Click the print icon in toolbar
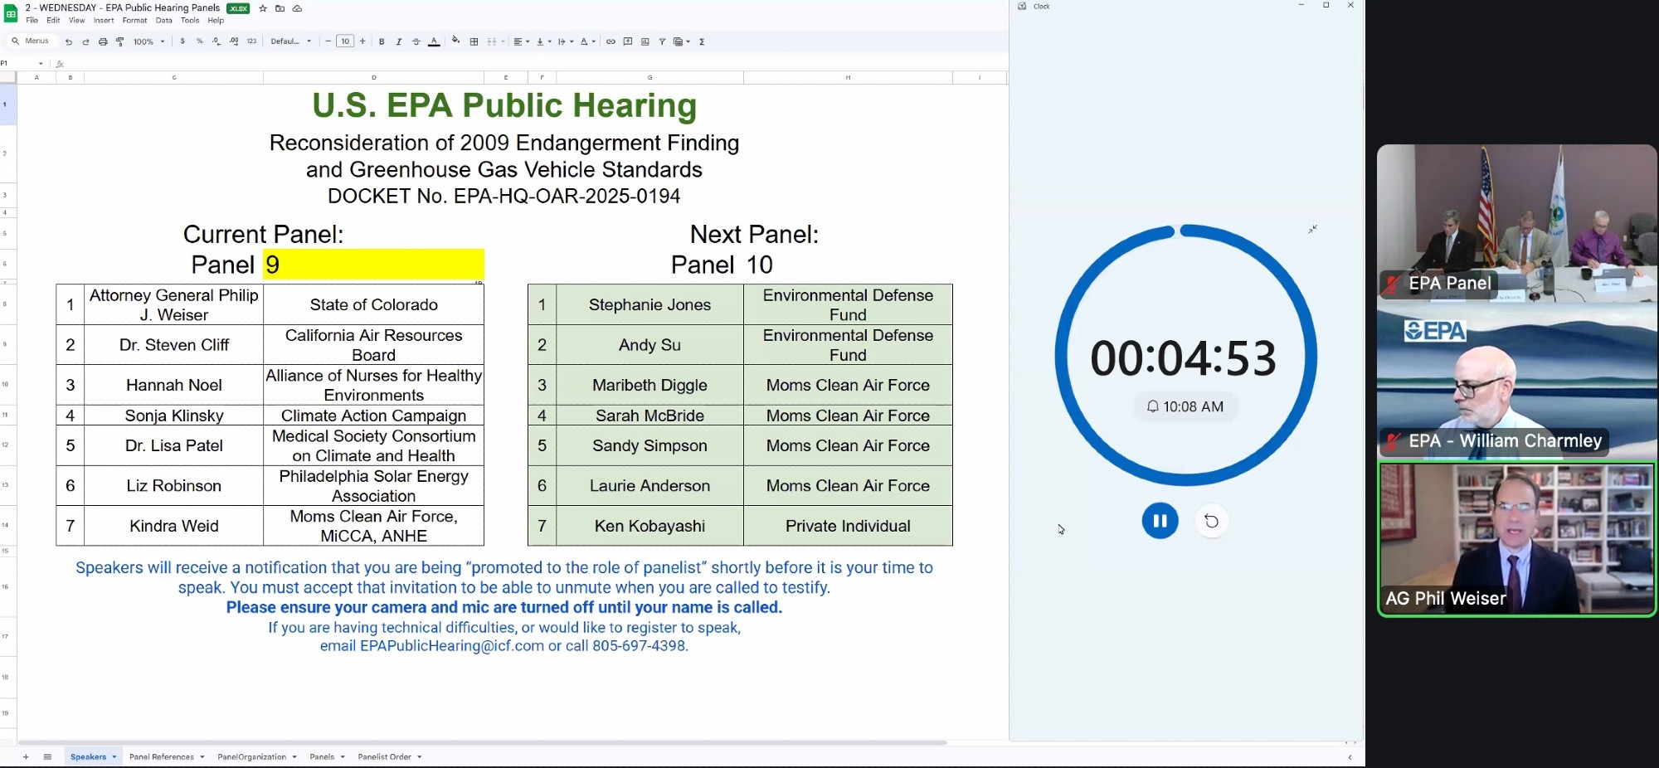The width and height of the screenshot is (1659, 768). (x=103, y=41)
